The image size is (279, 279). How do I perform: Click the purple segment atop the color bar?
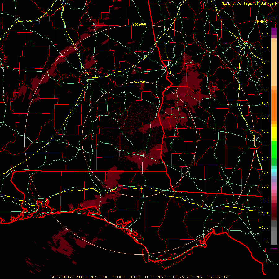[274, 31]
